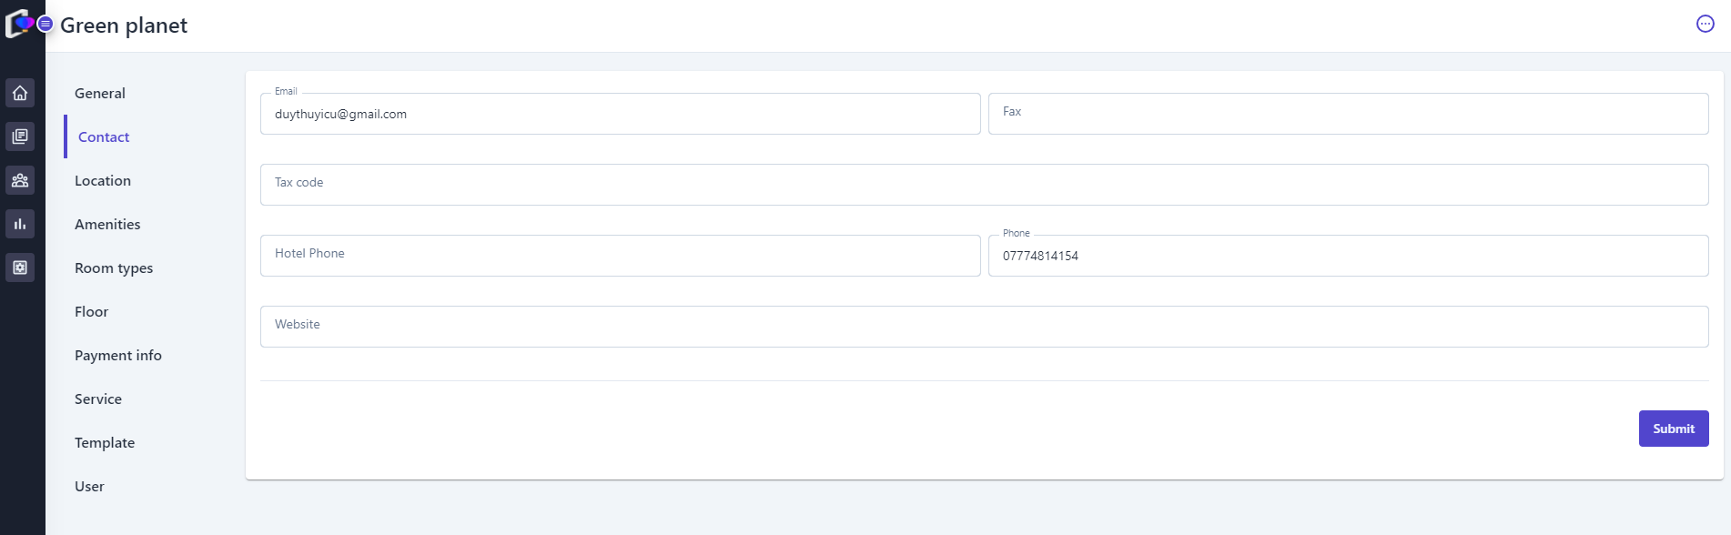The width and height of the screenshot is (1731, 535).
Task: Switch to the General tab
Action: (x=100, y=93)
